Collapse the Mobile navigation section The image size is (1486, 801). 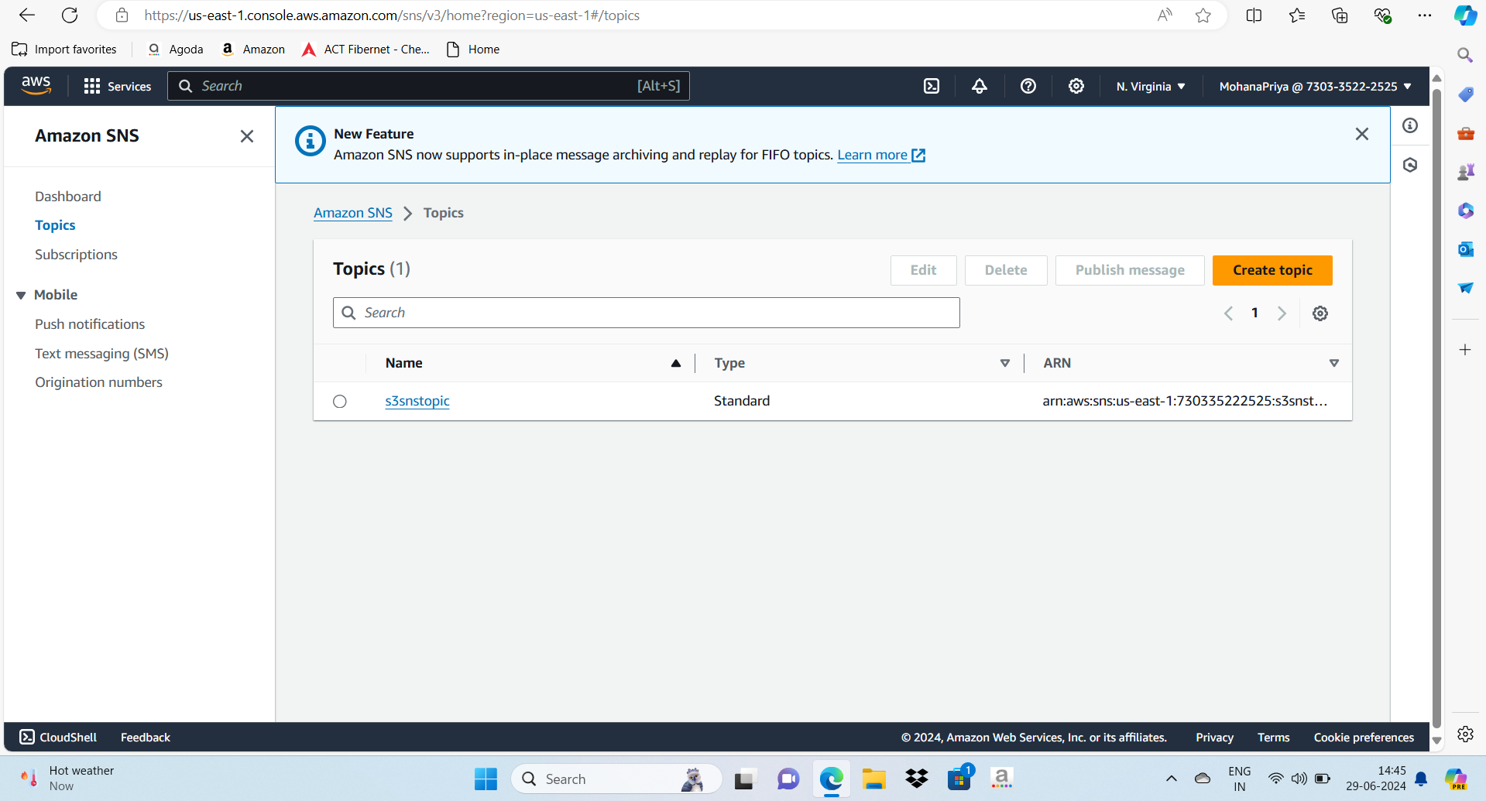point(21,295)
